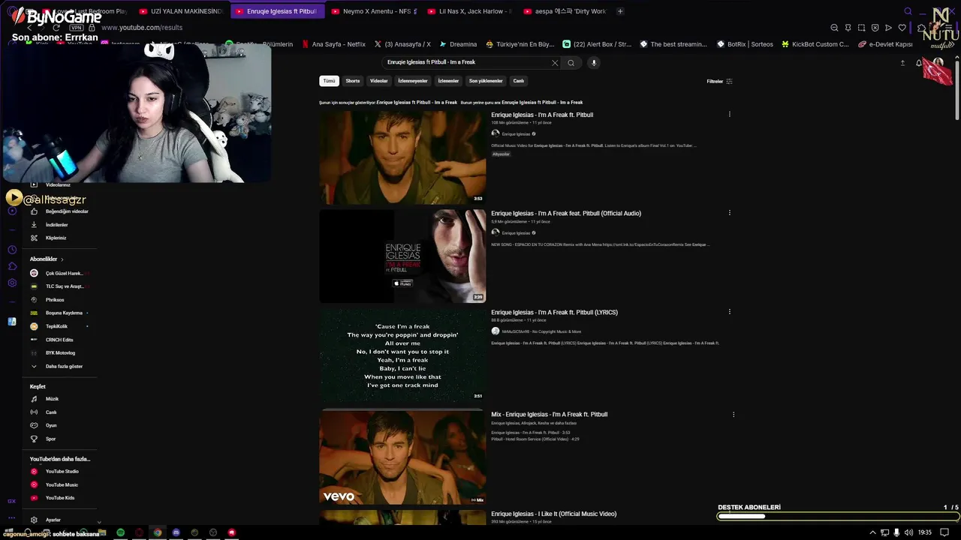
Task: Open Opera history clock icon in sidebar
Action: (x=12, y=250)
